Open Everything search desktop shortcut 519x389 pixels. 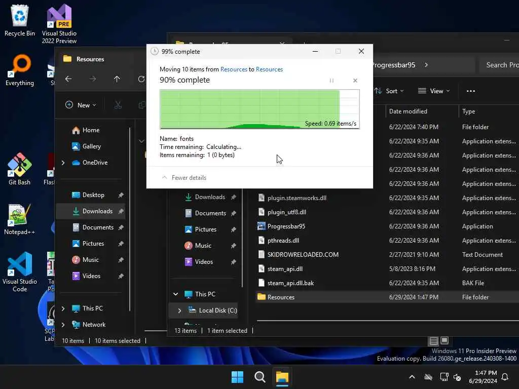tap(20, 70)
